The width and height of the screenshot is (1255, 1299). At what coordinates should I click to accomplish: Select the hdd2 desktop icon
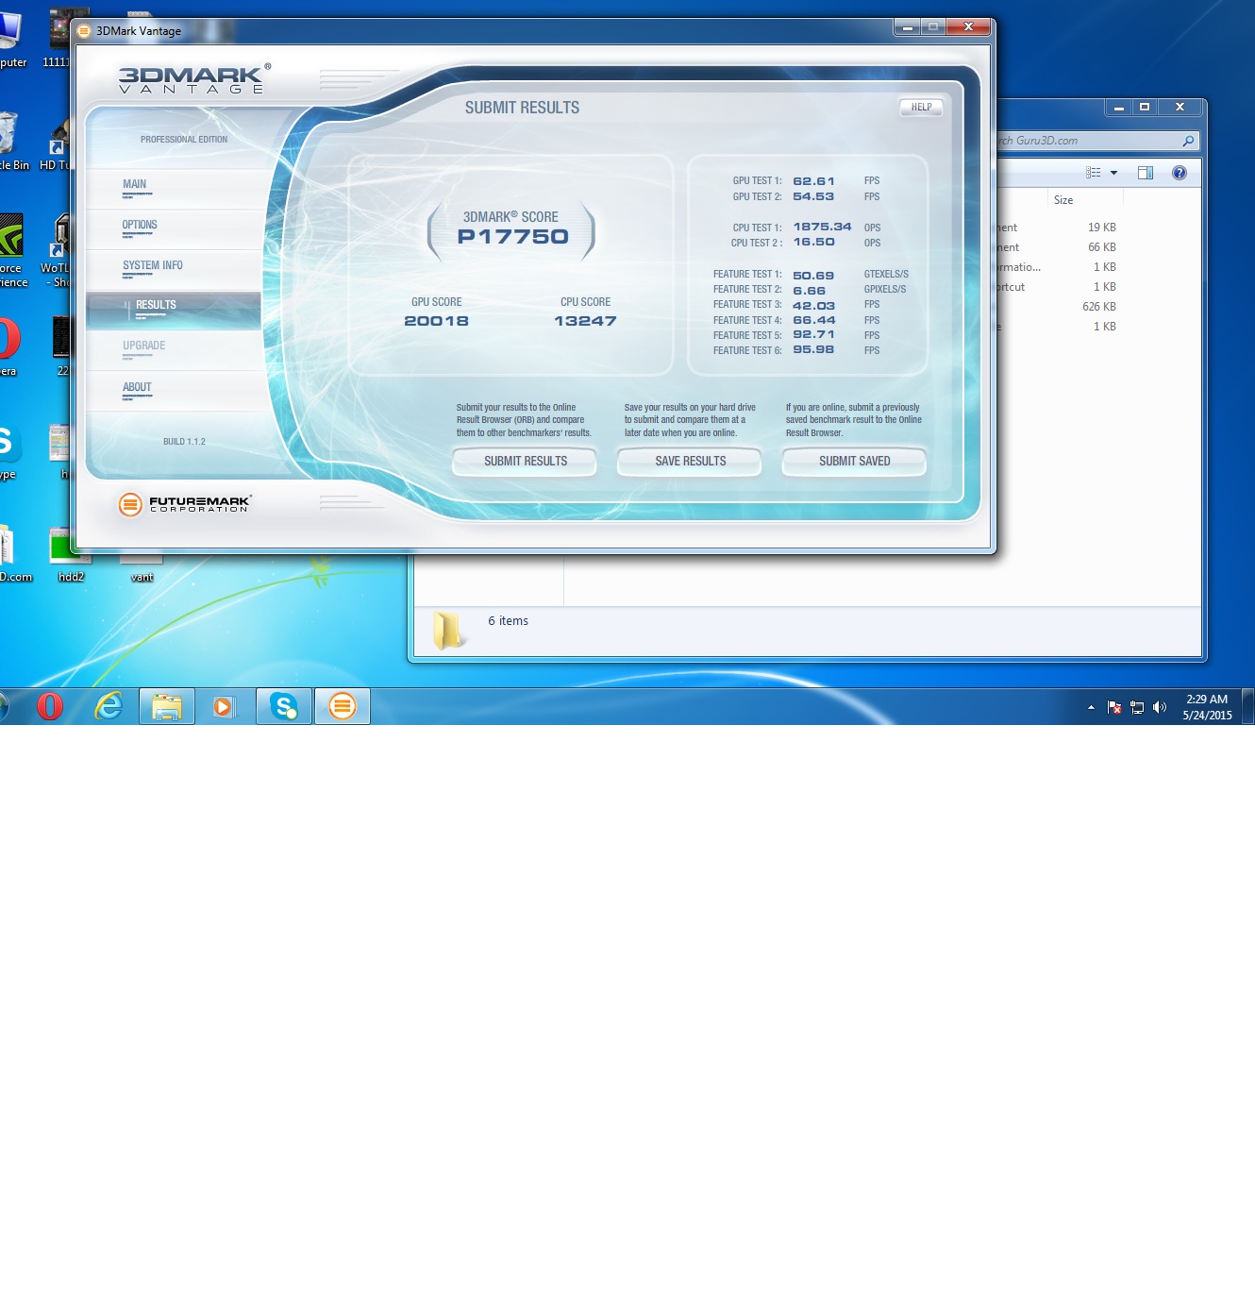pos(71,556)
